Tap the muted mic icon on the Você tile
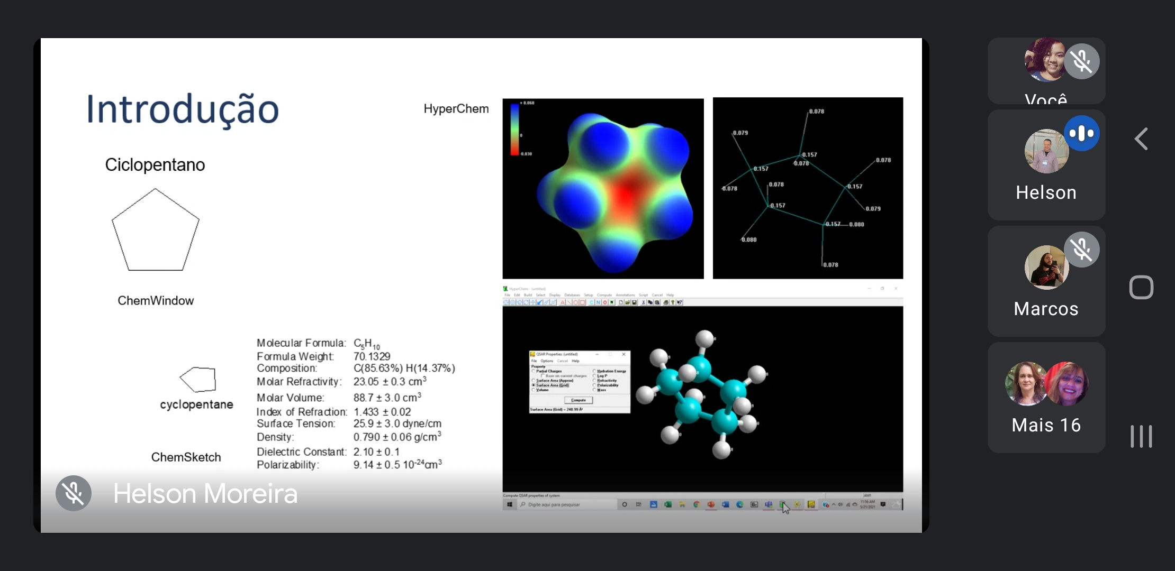Image resolution: width=1175 pixels, height=571 pixels. click(x=1081, y=61)
